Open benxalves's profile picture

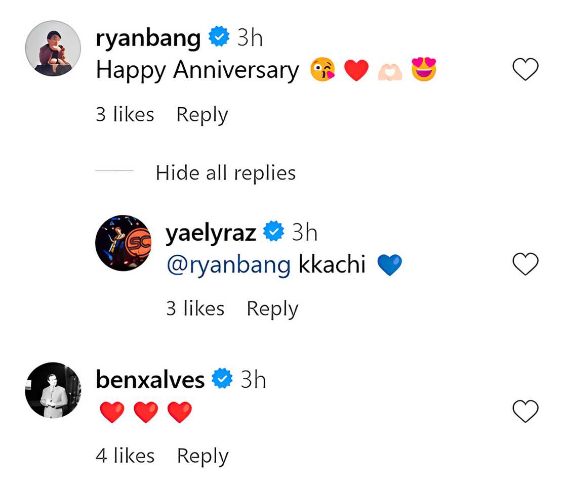coord(53,390)
